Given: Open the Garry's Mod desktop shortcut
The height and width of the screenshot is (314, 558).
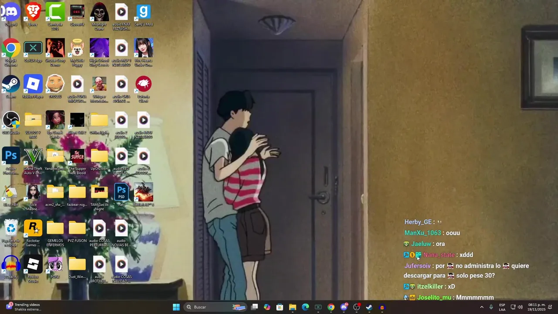Looking at the screenshot, I should (143, 15).
